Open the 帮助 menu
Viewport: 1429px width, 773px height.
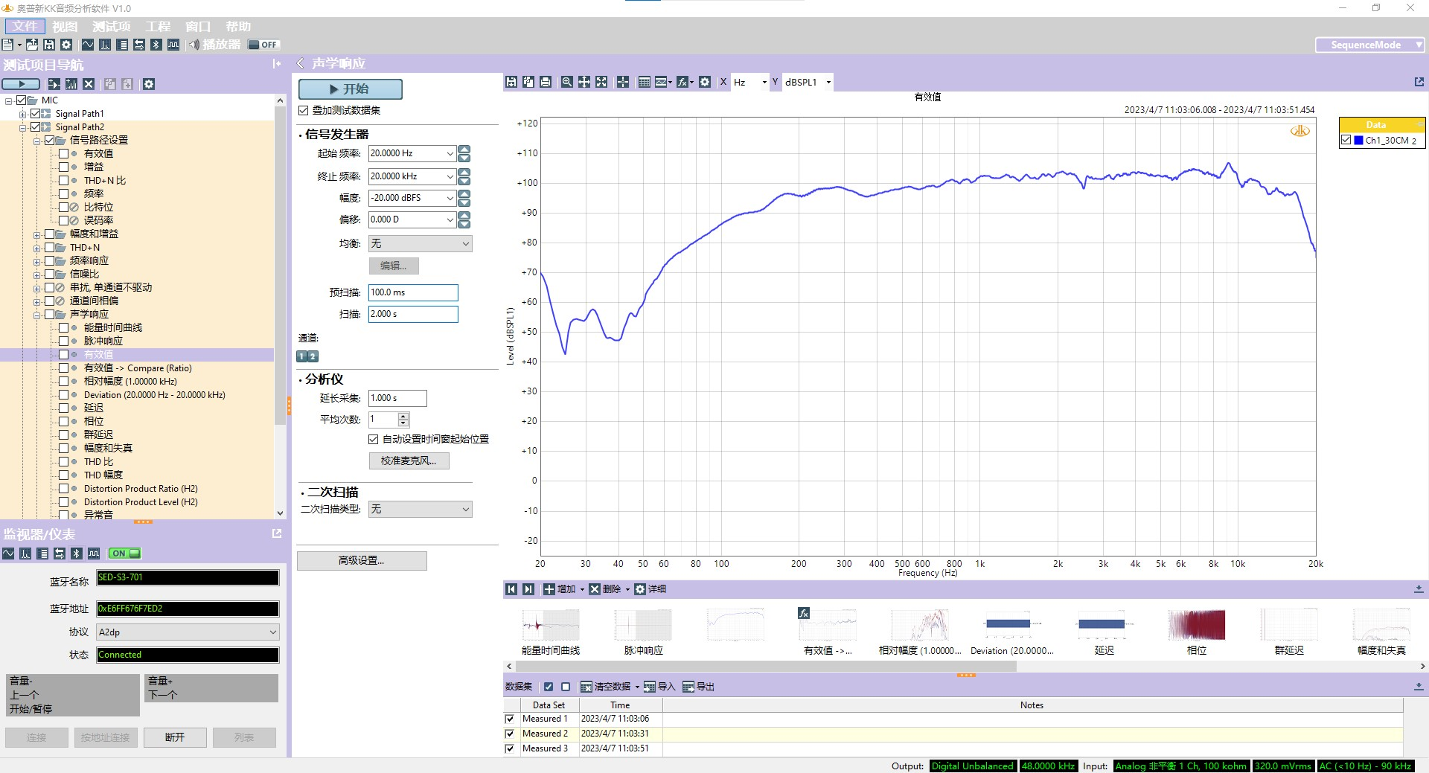tap(238, 26)
